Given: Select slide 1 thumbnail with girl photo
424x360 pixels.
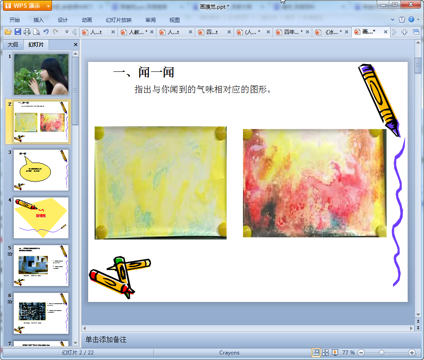Looking at the screenshot, I should 41,74.
